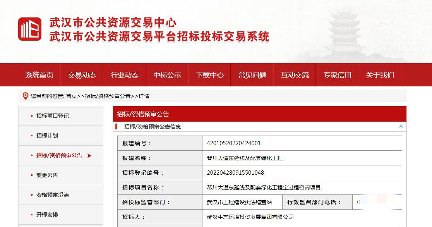432x227 pixels.
Task: Click the 招标人 value 武汉生态环境投资发展集团有限公司
Action: (250, 217)
